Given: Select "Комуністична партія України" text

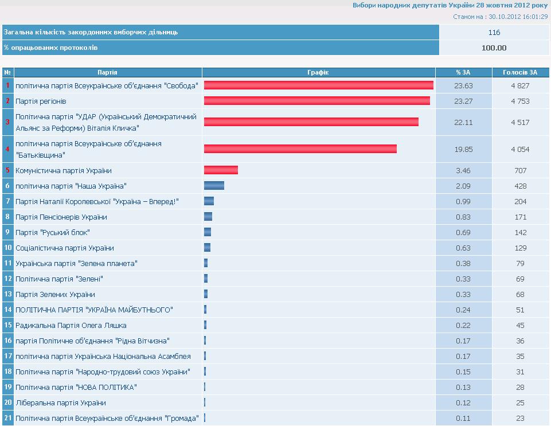Looking at the screenshot, I should (64, 170).
